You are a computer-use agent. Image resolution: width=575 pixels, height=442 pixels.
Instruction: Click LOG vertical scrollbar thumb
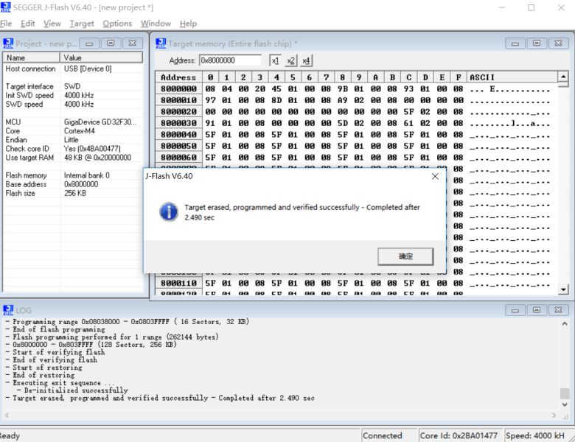point(565,393)
